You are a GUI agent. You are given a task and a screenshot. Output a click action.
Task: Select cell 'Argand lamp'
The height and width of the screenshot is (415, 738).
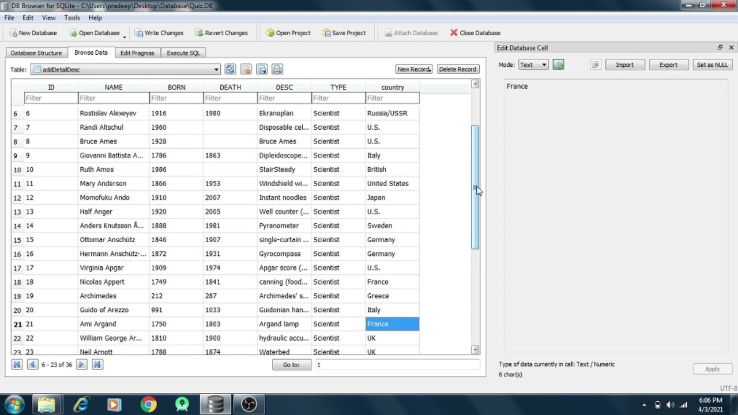(x=284, y=324)
